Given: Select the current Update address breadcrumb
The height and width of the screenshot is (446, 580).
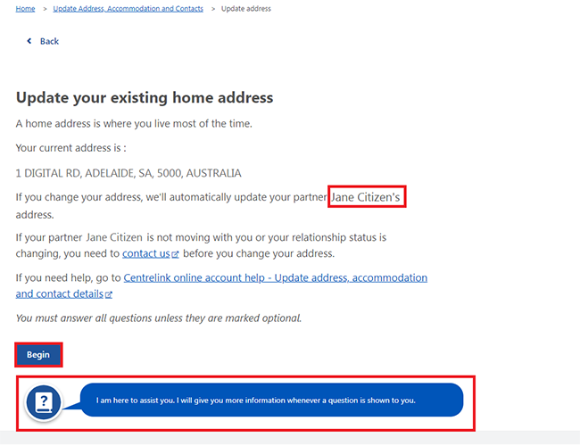Looking at the screenshot, I should (246, 9).
